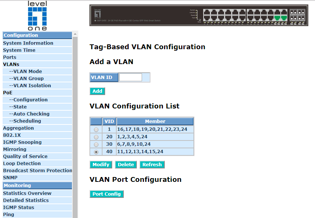The height and width of the screenshot is (218, 315).
Task: Click the SFP combo ports on switch panel
Action: tap(297, 15)
